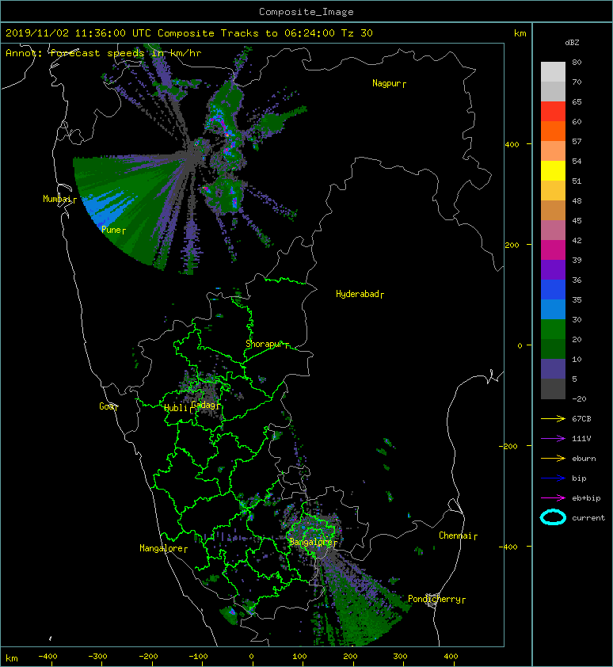Click the eb+bip legend label
This screenshot has height=667, width=613.
586,498
